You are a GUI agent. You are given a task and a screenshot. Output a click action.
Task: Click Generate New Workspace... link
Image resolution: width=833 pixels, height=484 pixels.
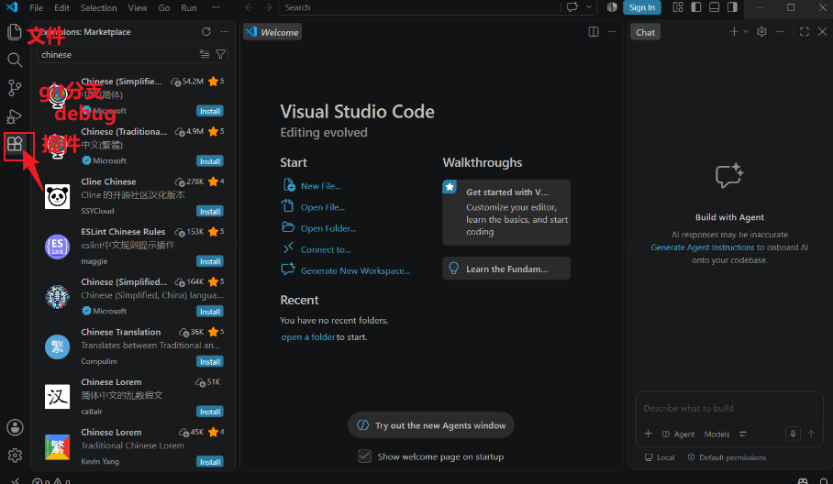(355, 270)
